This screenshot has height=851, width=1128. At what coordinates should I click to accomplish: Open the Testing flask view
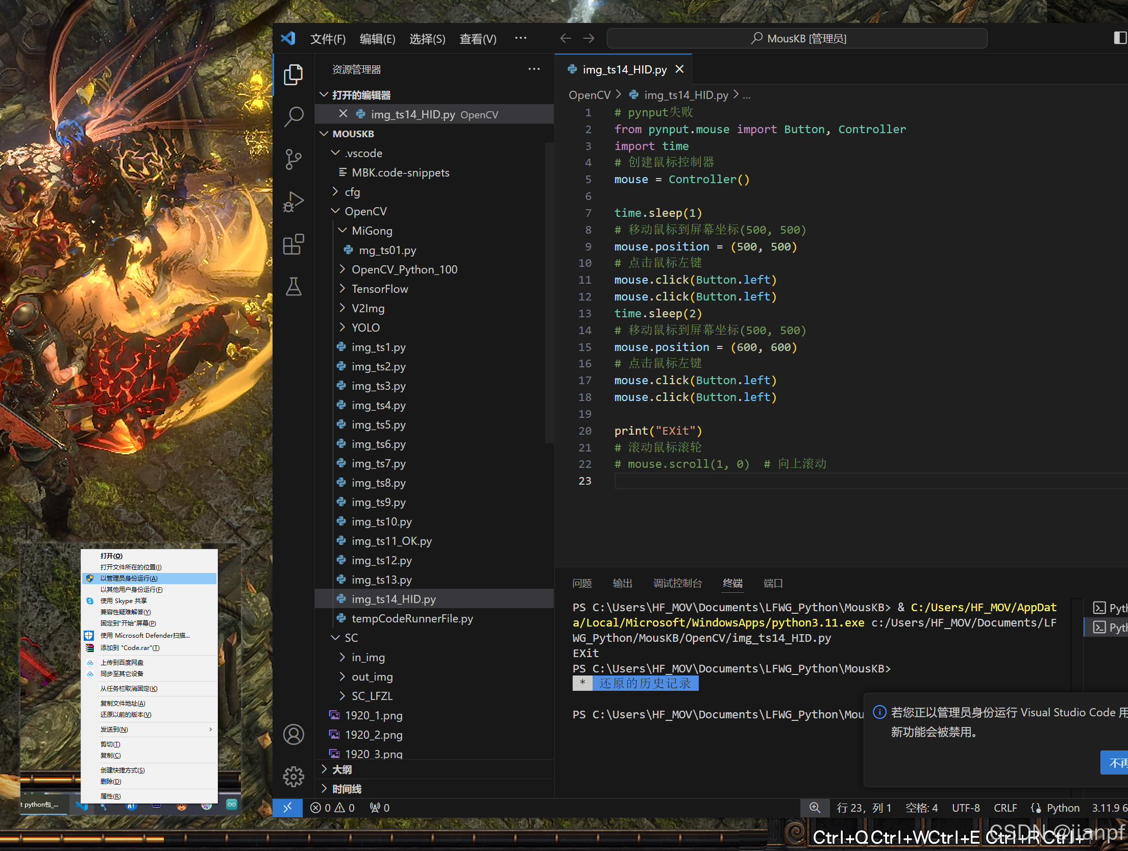pyautogui.click(x=293, y=287)
